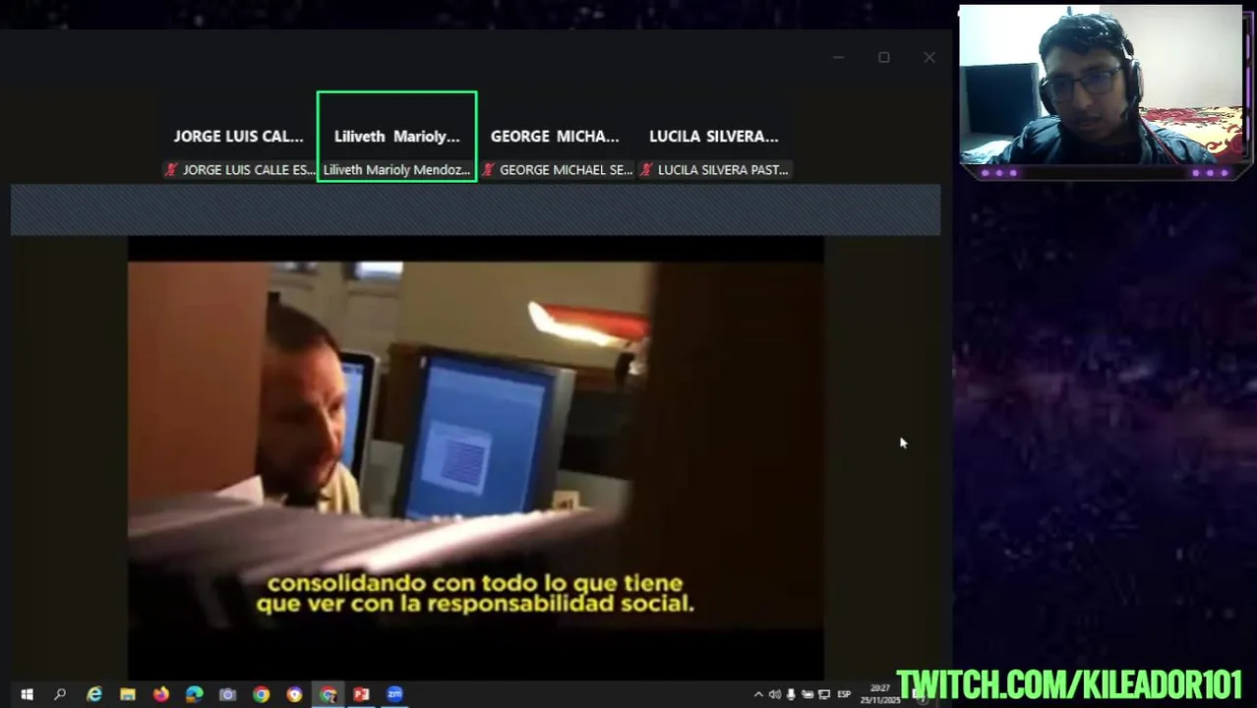Click the muted mic icon for LUCILA SILVERA
This screenshot has width=1257, height=708.
tap(646, 170)
